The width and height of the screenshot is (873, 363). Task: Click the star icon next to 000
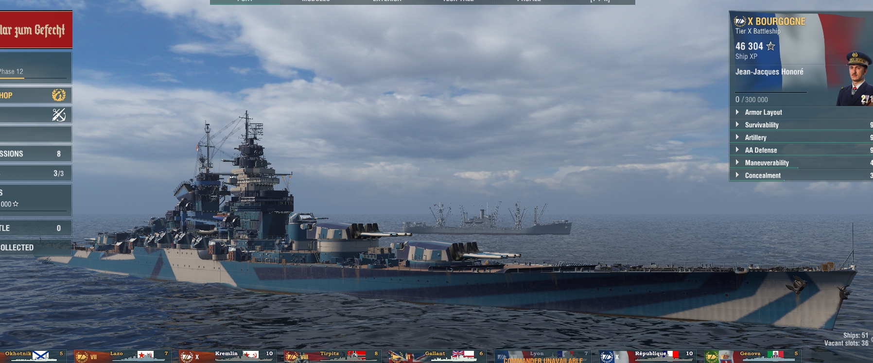(x=16, y=204)
